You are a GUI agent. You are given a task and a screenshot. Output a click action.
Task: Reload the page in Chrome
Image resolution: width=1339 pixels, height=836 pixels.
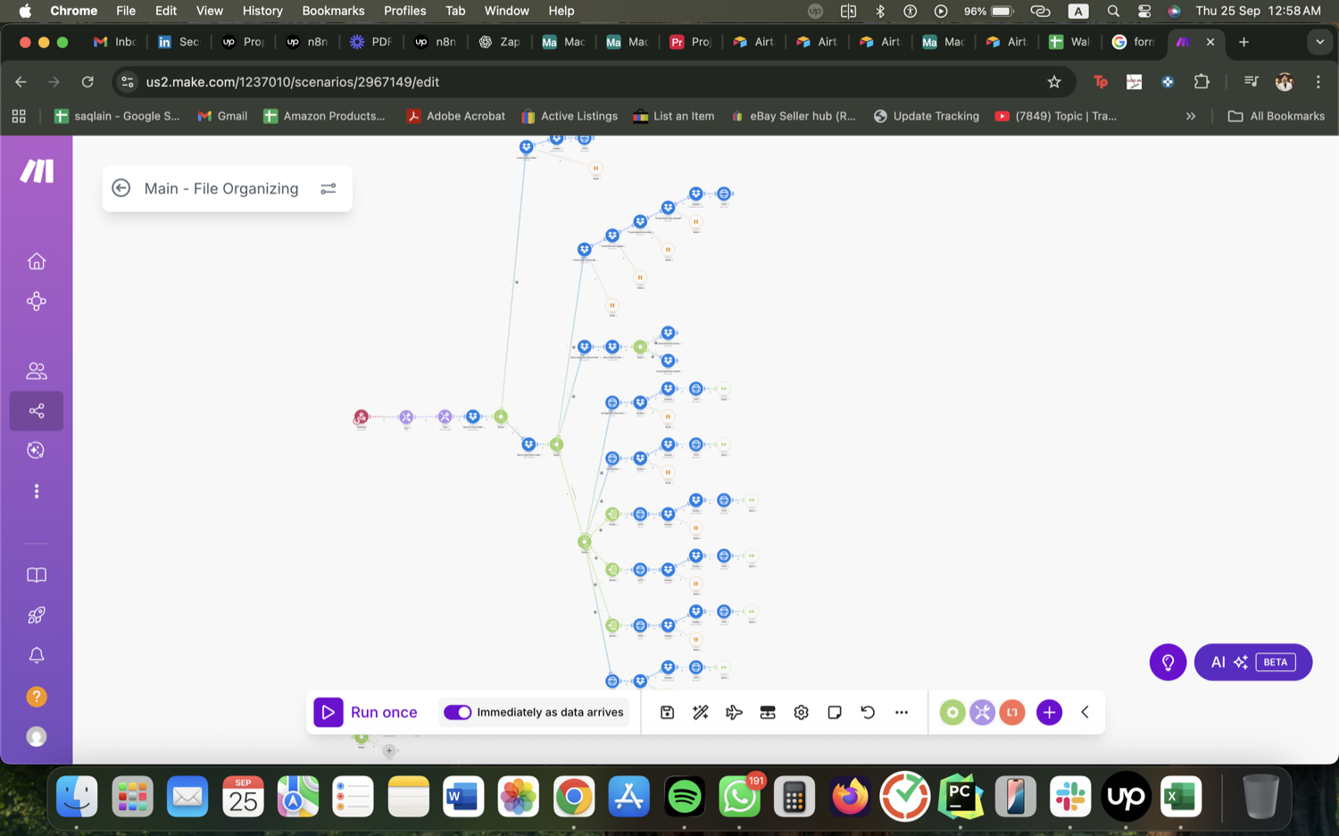87,82
